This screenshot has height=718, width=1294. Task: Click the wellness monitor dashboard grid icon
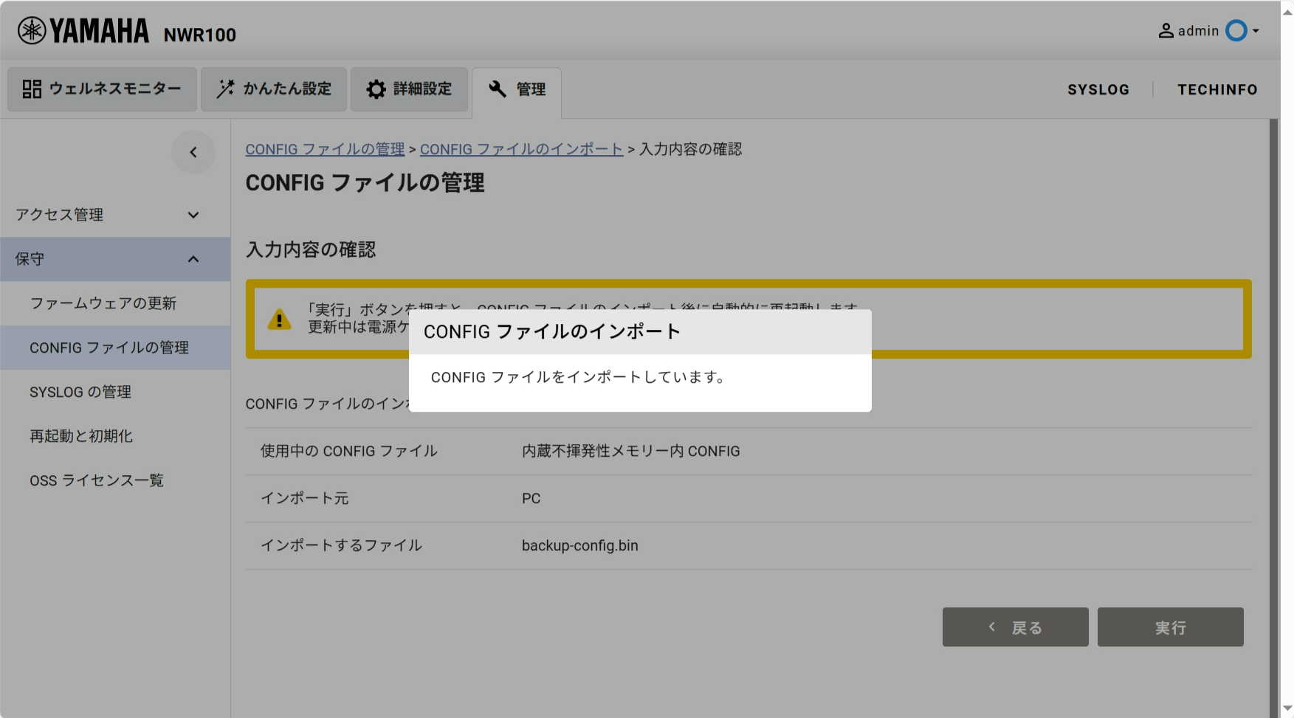tap(32, 89)
